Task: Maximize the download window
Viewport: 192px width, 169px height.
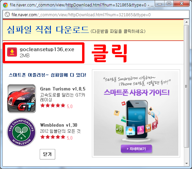Action: pos(169,4)
